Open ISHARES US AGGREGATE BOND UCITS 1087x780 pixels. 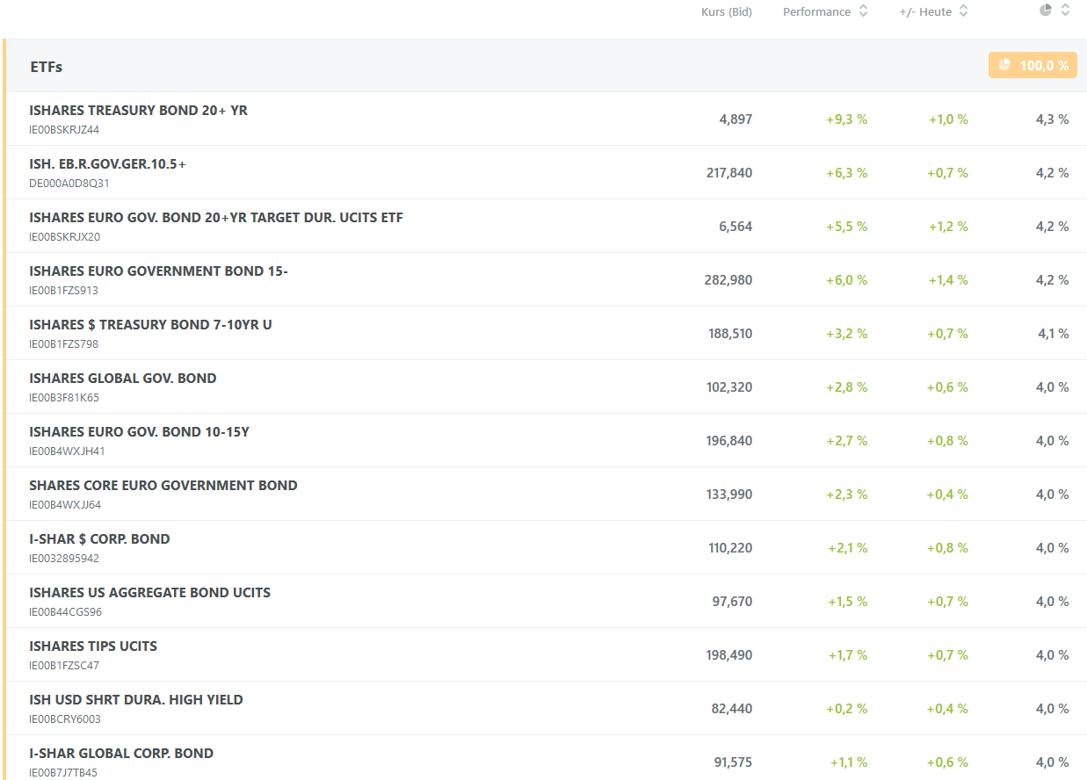[x=149, y=593]
